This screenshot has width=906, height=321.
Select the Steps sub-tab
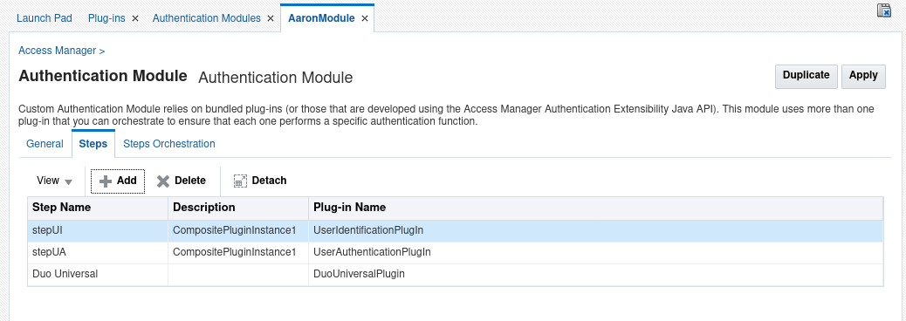[93, 144]
